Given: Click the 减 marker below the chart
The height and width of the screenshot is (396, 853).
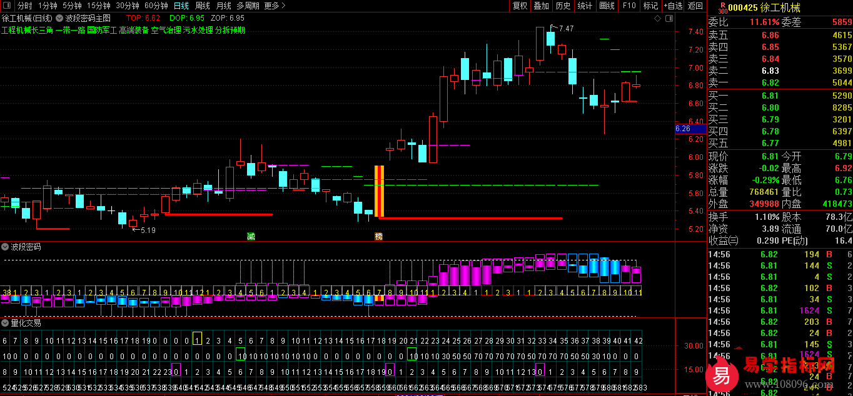Looking at the screenshot, I should pyautogui.click(x=251, y=236).
